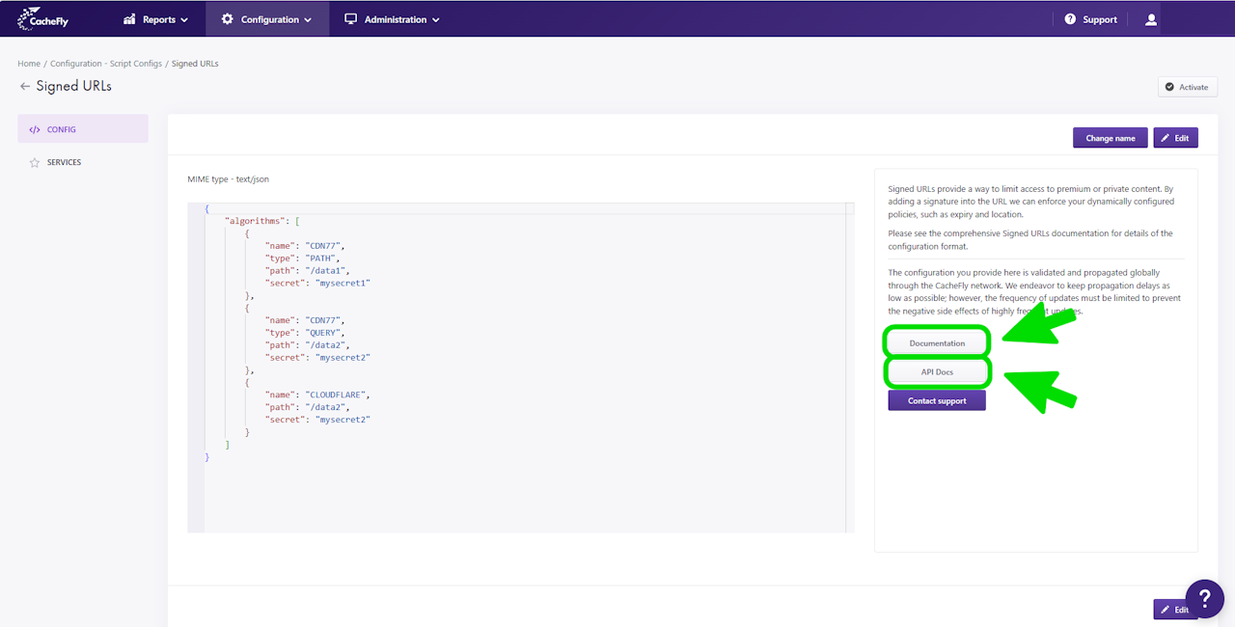Click the activate checkmark icon

1170,87
